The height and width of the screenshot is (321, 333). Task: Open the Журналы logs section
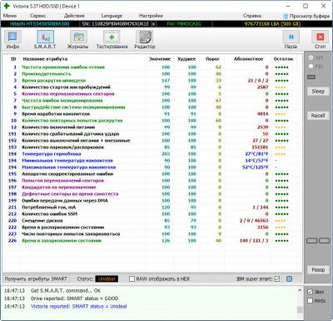pyautogui.click(x=78, y=40)
